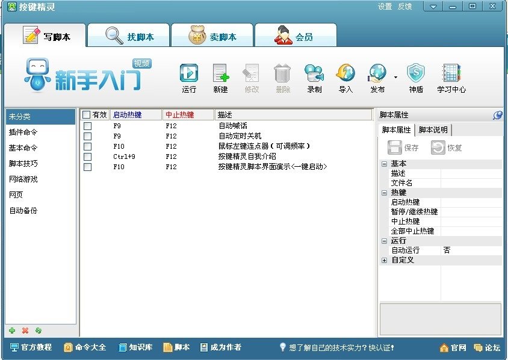Import a script using 导入

345,78
